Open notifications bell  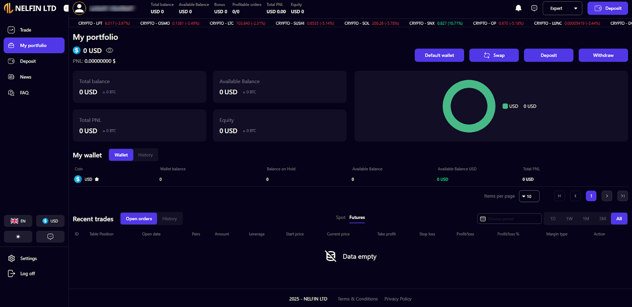tap(519, 8)
